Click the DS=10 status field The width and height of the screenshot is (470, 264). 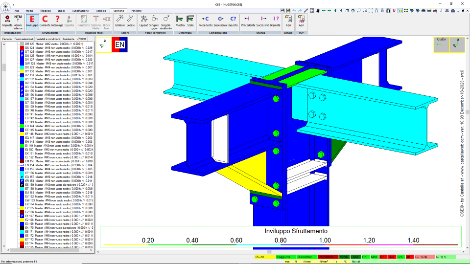(x=265, y=257)
